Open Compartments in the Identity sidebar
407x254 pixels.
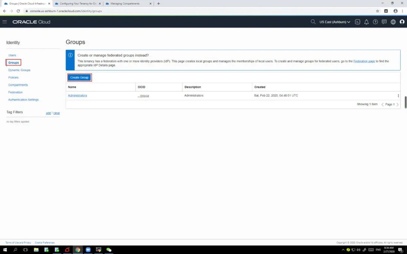pos(18,85)
